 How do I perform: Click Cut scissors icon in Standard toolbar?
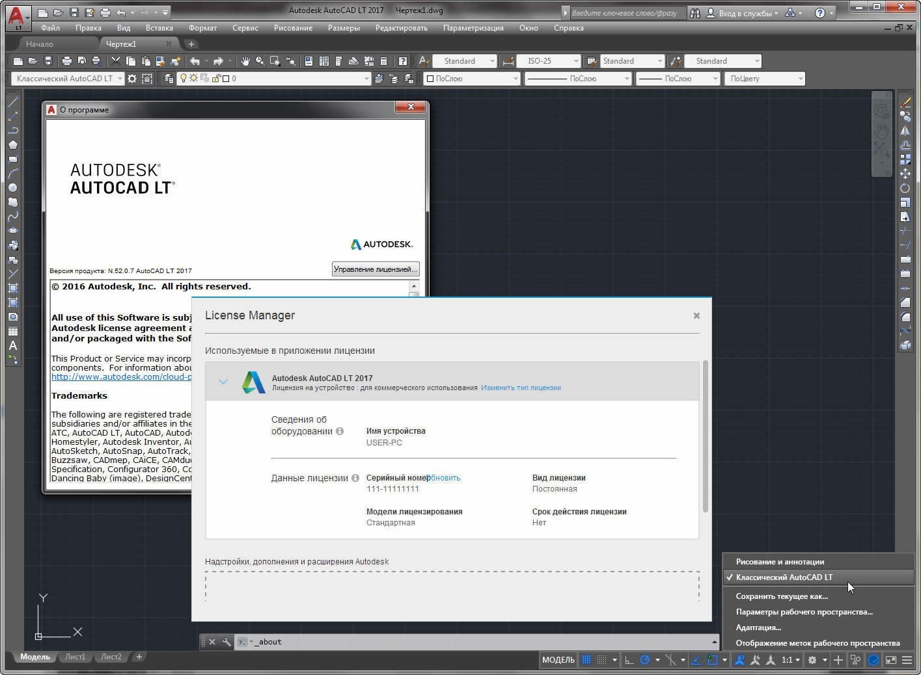click(116, 61)
